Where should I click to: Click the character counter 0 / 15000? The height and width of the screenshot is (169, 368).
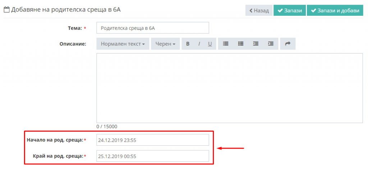coord(107,127)
